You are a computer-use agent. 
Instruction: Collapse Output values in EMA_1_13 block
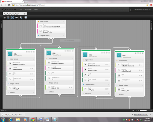click(x=142, y=85)
